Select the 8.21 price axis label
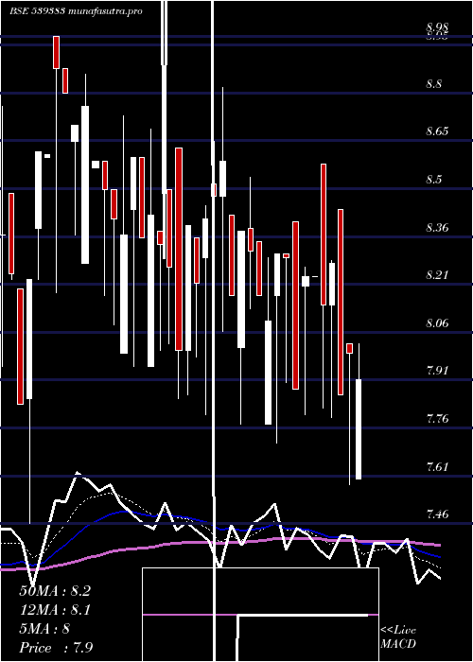The height and width of the screenshot is (662, 473). coord(437,275)
